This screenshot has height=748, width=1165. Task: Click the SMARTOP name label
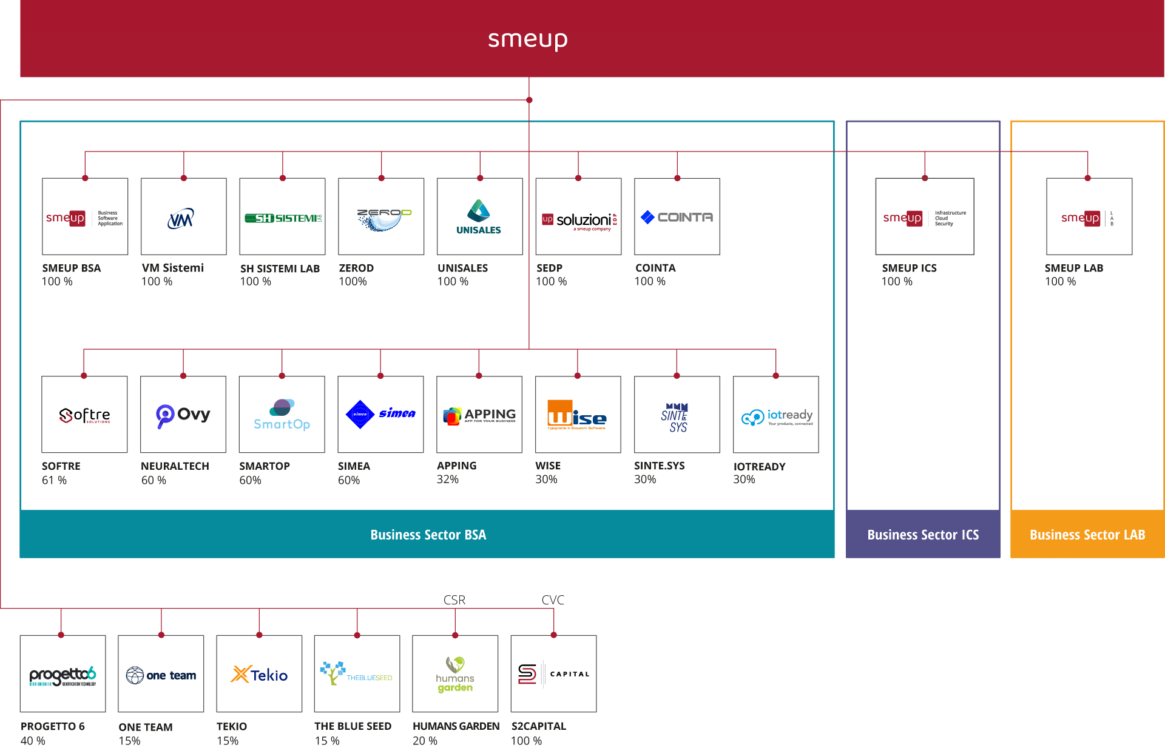click(x=265, y=466)
